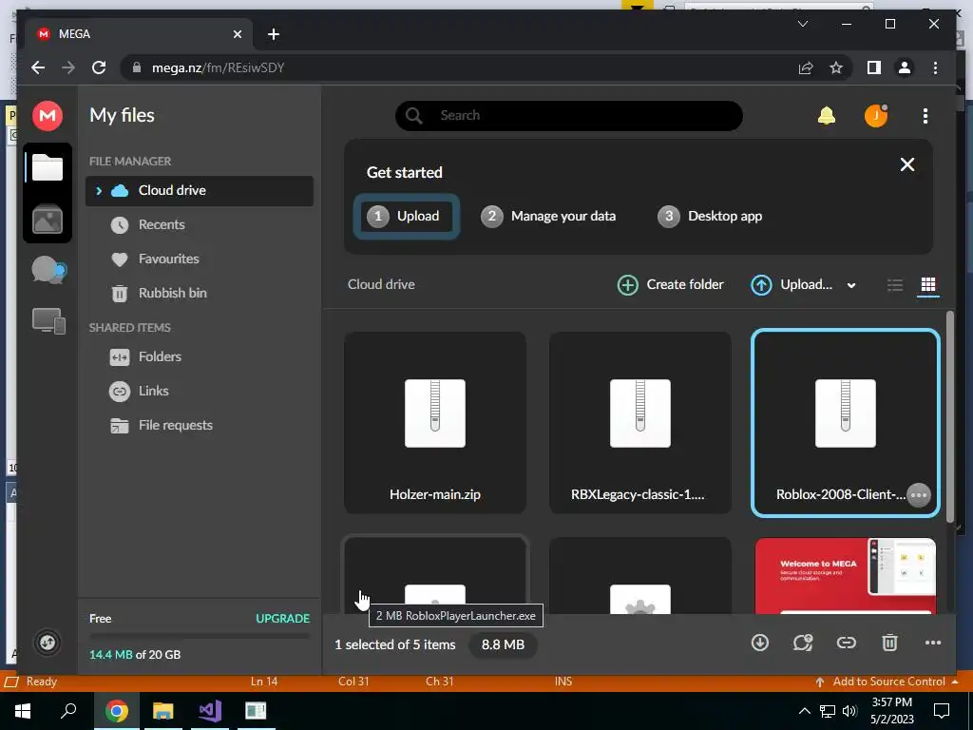Switch to grid thumbnail view
Screen dimensions: 973x730
click(927, 285)
